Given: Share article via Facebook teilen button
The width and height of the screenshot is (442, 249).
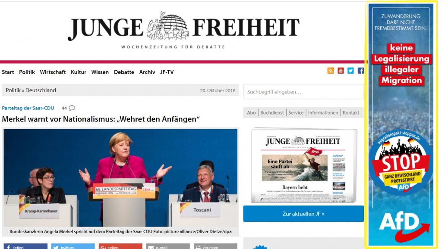Looking at the screenshot, I should tap(25, 246).
